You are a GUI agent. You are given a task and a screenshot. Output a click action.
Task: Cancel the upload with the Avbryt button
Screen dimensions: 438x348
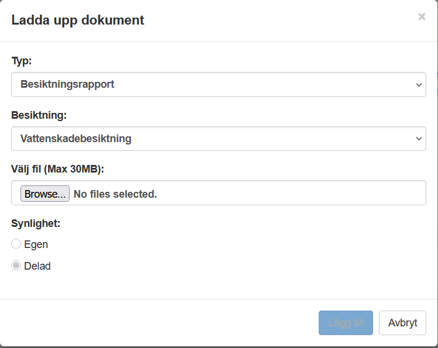pyautogui.click(x=402, y=323)
